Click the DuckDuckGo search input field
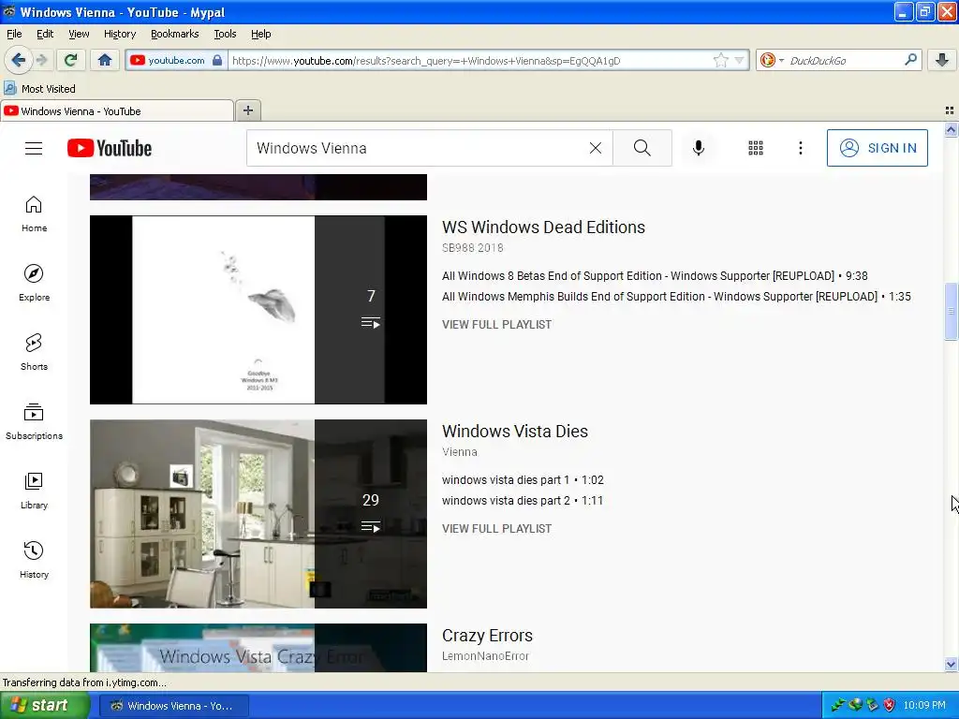The height and width of the screenshot is (719, 959). [x=844, y=60]
